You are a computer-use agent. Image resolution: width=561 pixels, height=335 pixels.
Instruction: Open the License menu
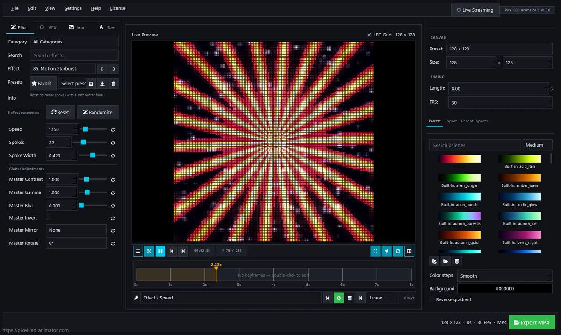tap(118, 8)
